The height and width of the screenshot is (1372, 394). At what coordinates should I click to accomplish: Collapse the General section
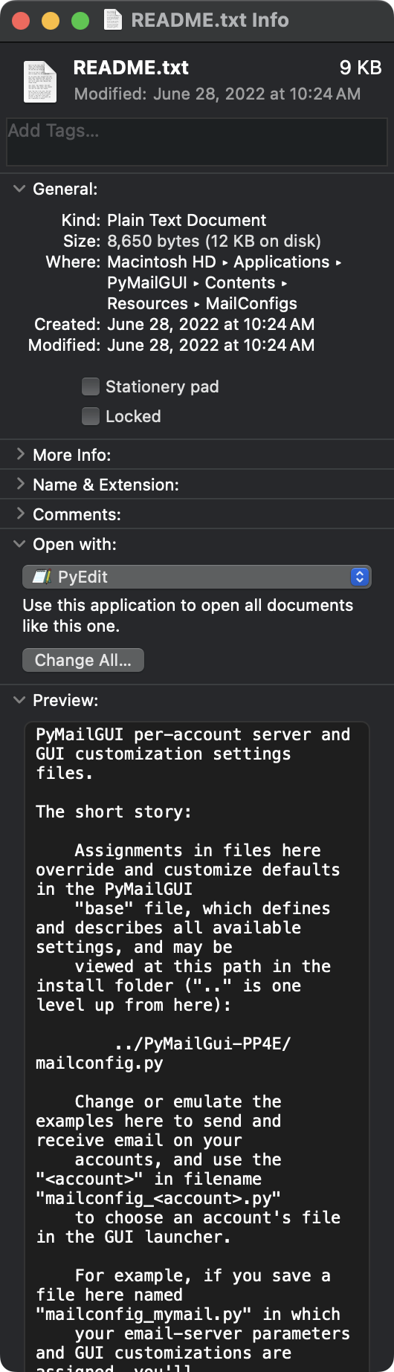point(19,189)
